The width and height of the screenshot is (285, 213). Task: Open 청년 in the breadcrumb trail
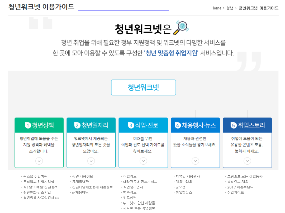[x=230, y=8]
